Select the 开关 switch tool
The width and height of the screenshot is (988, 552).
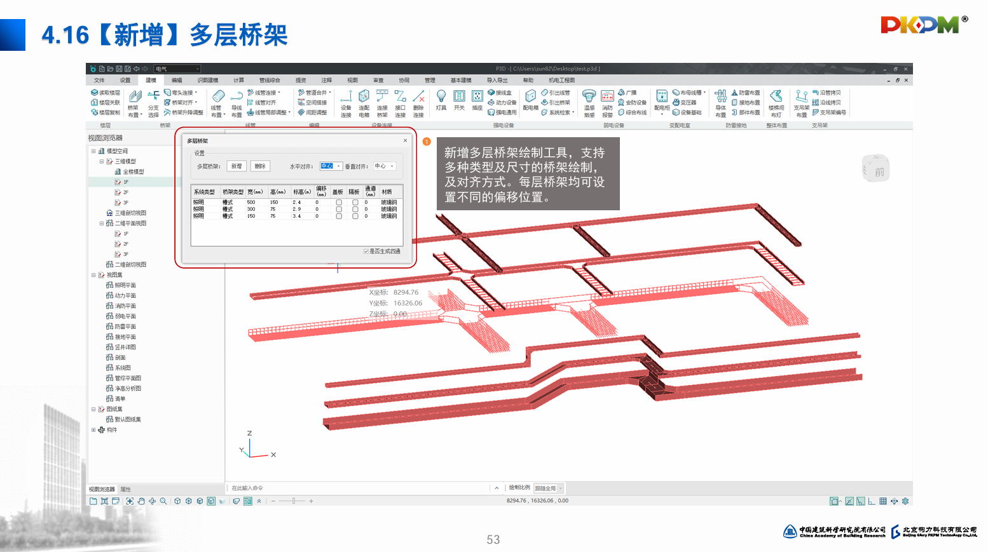459,100
